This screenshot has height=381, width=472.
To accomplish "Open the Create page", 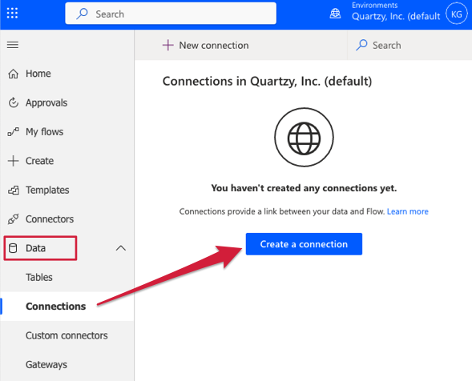I will point(39,161).
